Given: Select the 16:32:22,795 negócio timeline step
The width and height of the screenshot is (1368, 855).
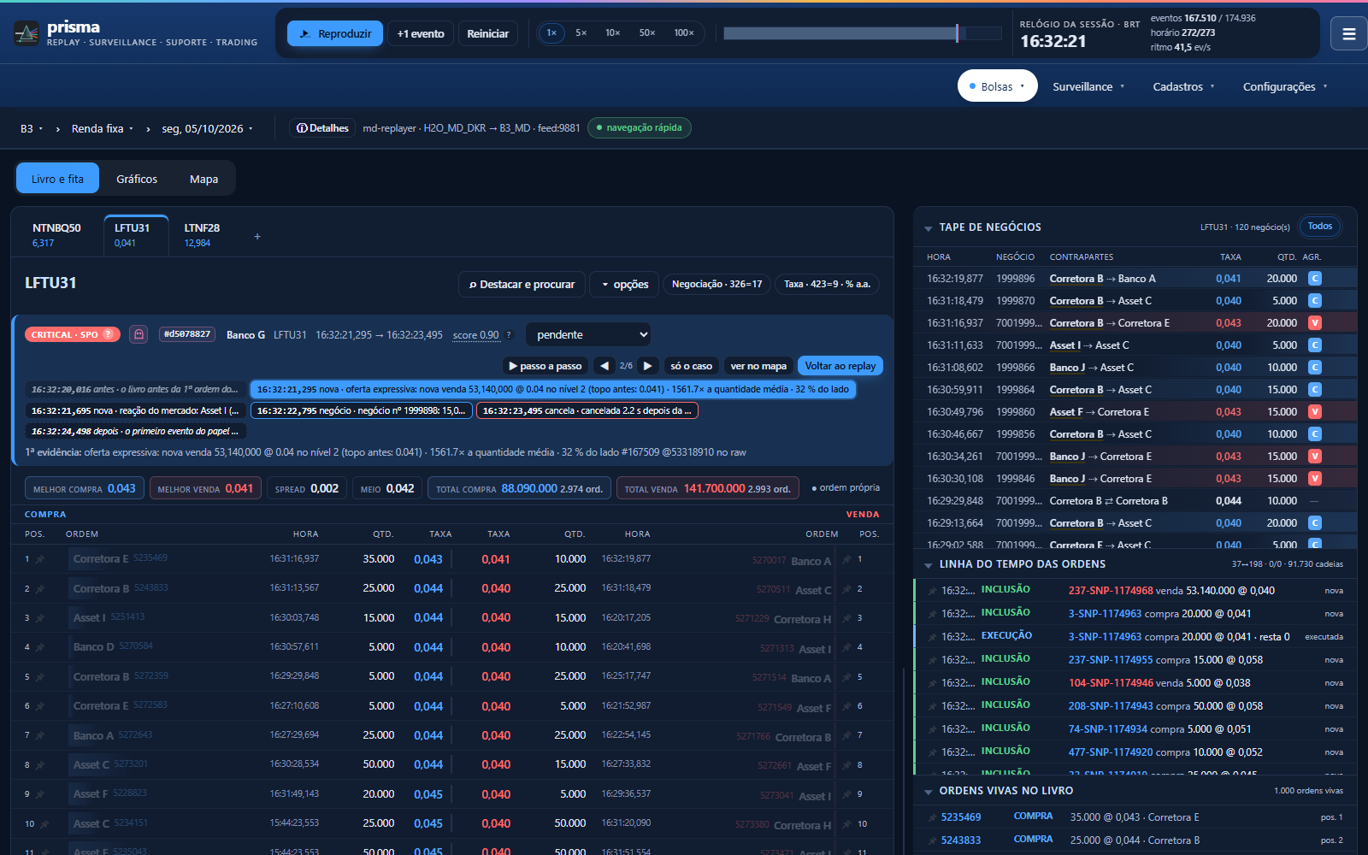Looking at the screenshot, I should (x=362, y=410).
